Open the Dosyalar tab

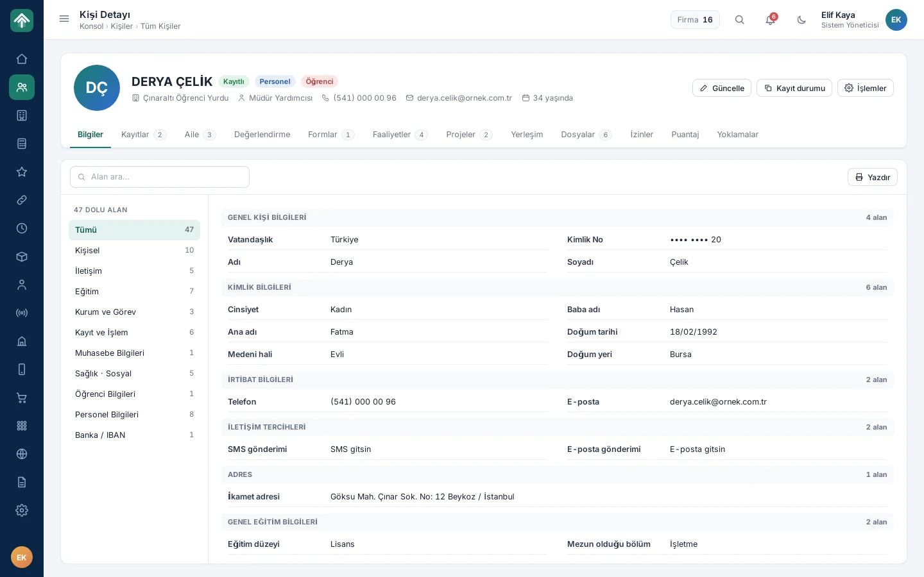(586, 135)
